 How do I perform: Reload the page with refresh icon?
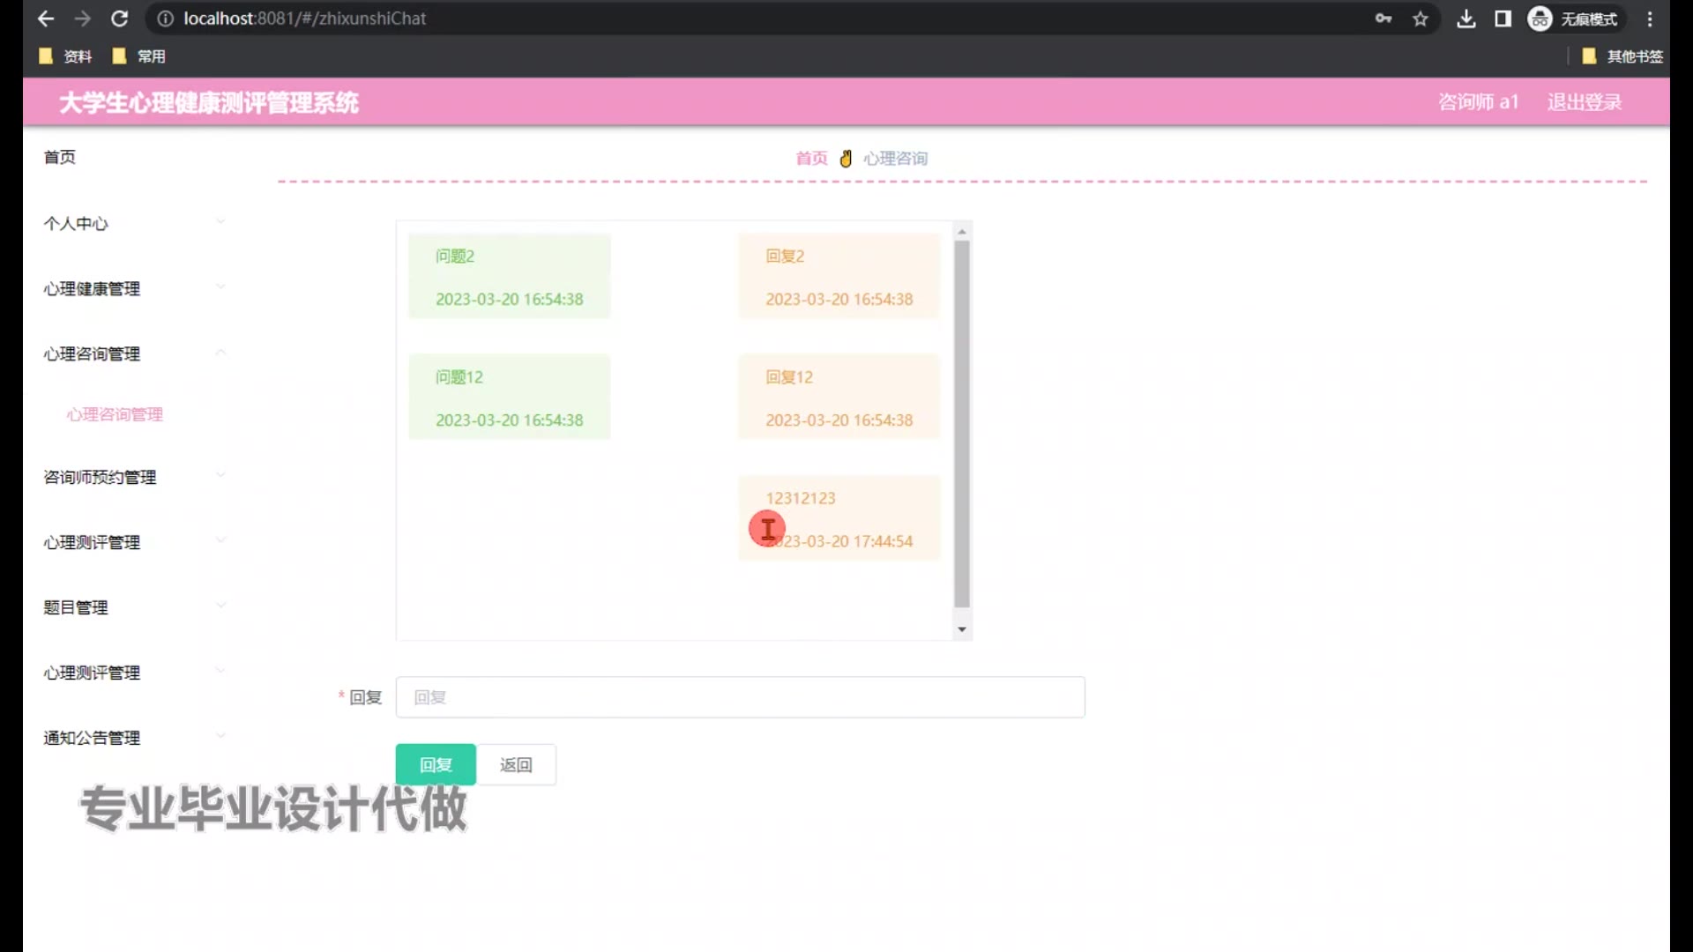coord(120,19)
